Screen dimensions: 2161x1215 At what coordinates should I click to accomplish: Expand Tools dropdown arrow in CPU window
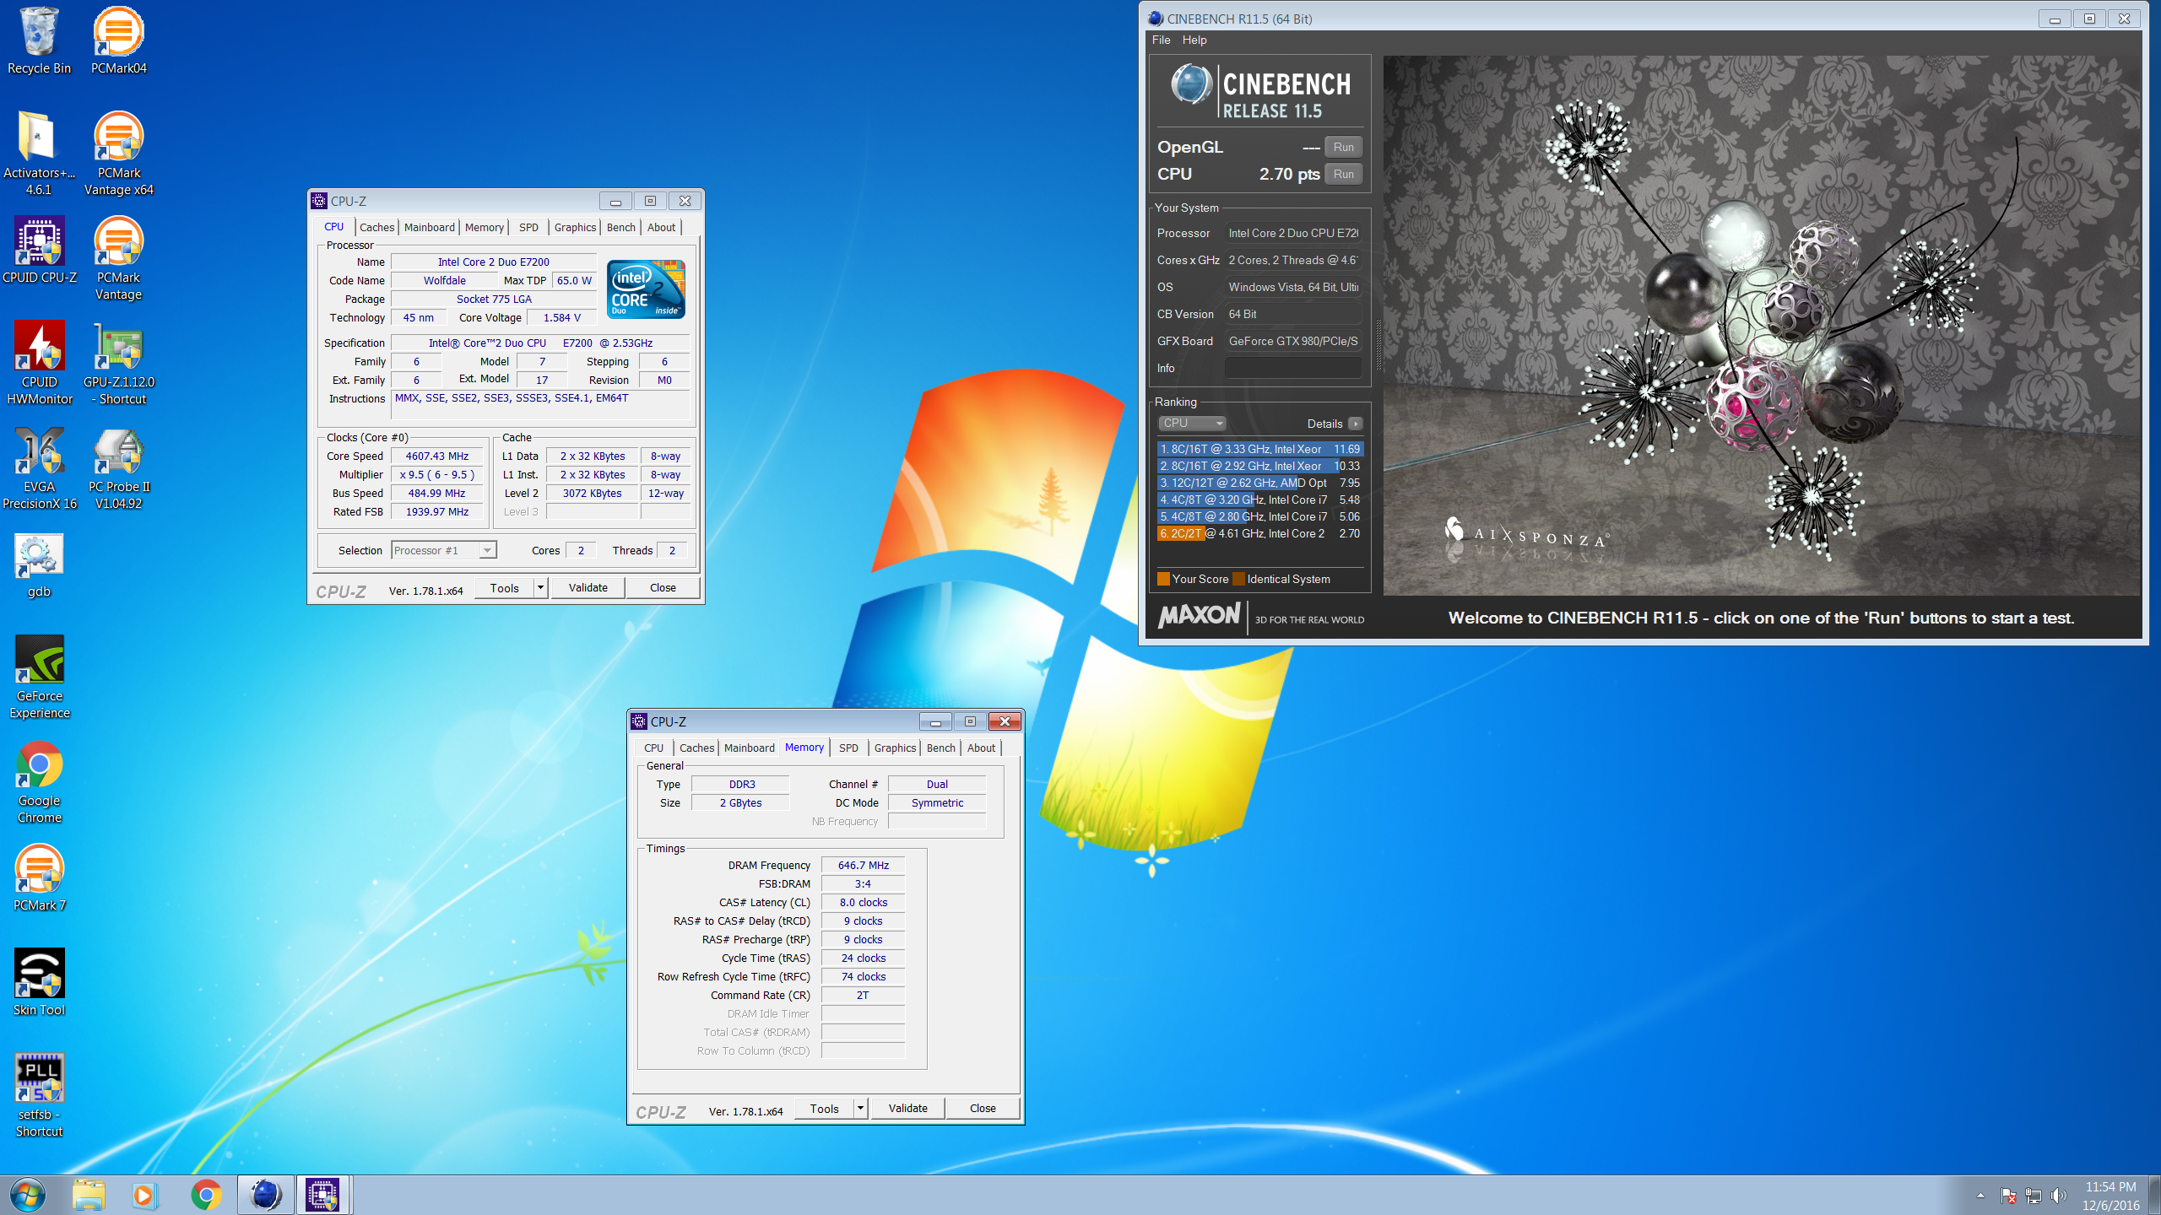click(540, 587)
